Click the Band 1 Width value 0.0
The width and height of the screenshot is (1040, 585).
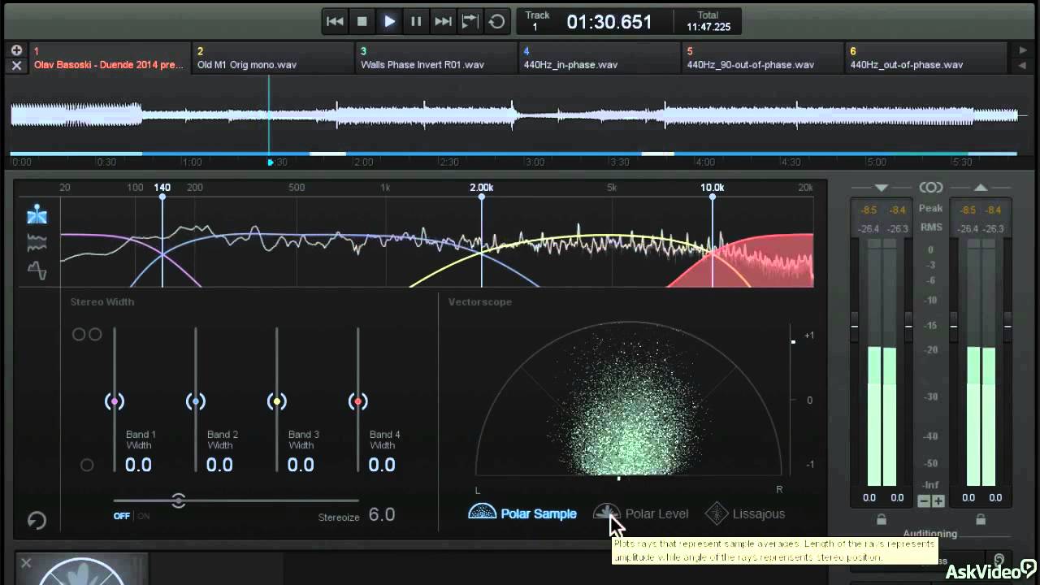tap(138, 466)
